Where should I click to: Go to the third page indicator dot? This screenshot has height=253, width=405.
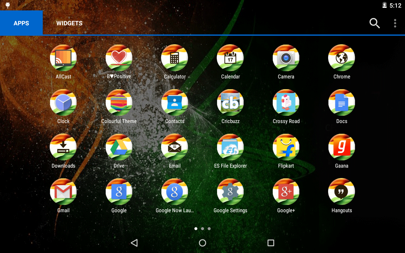pos(209,228)
